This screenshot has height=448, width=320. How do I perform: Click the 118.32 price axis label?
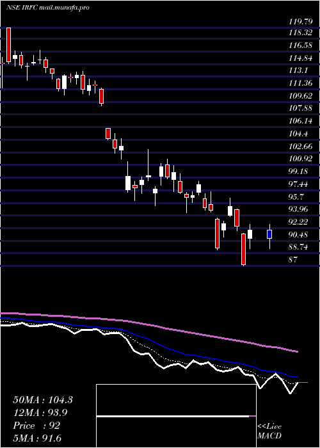click(x=300, y=33)
